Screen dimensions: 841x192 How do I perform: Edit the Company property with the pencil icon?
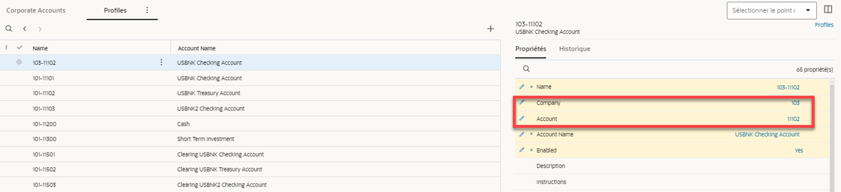pos(522,102)
